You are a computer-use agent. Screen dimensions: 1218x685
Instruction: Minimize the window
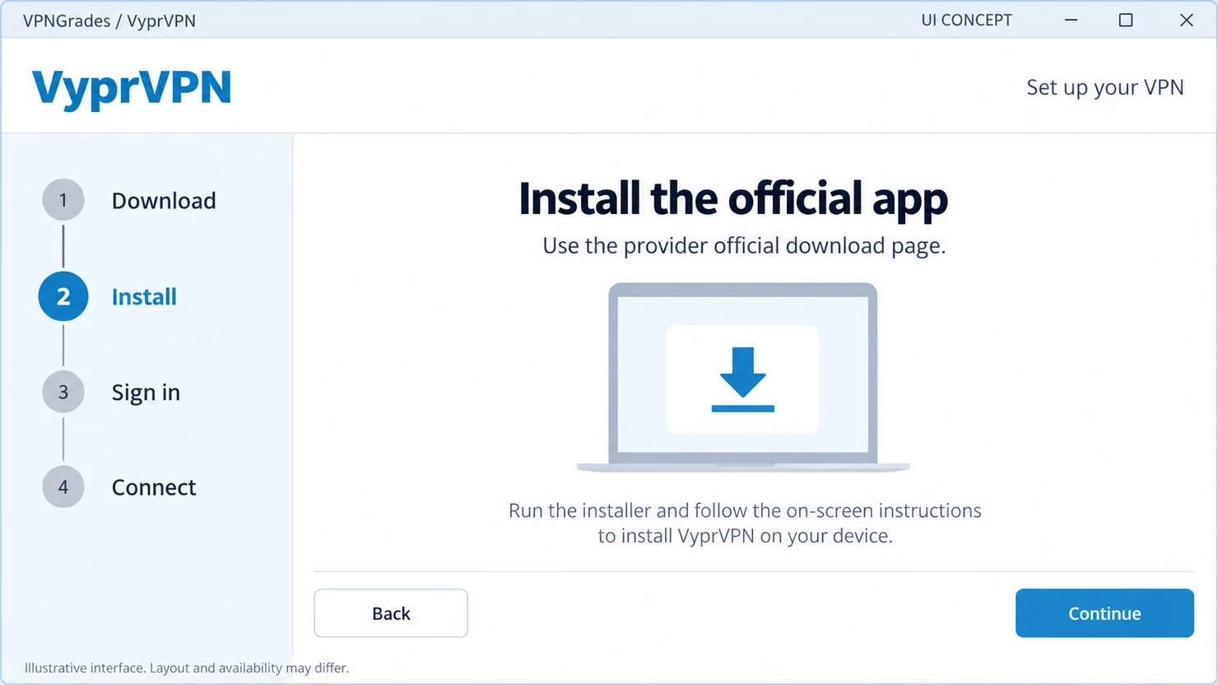1071,20
